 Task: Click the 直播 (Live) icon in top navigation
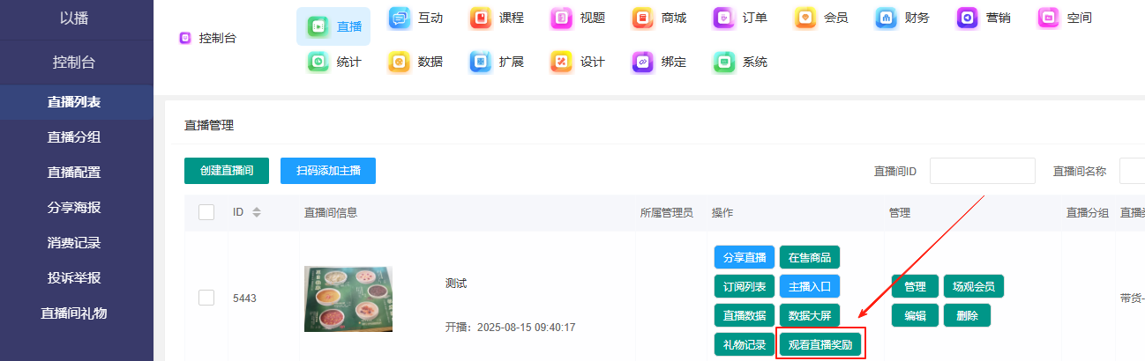tap(318, 26)
